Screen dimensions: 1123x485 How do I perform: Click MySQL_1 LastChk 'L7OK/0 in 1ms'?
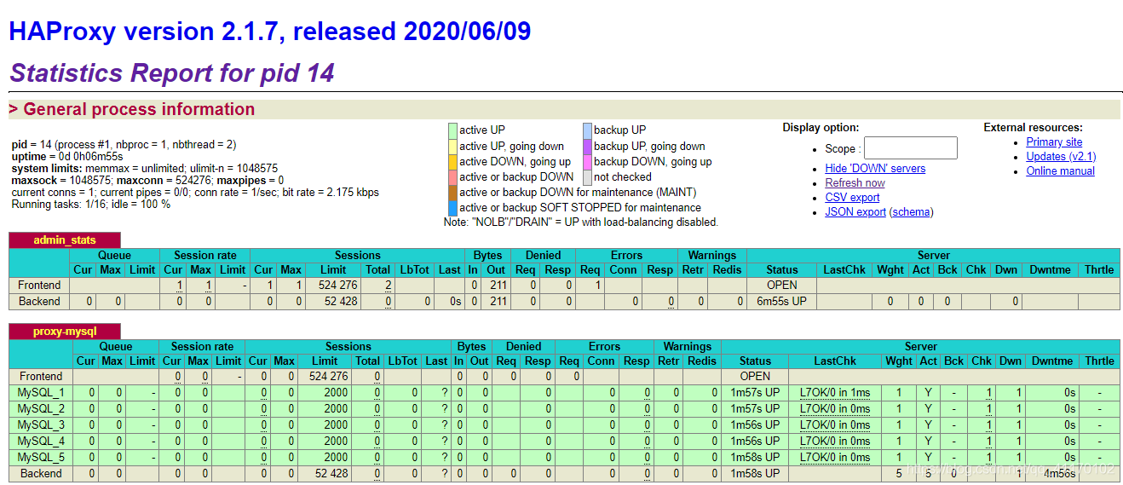835,392
